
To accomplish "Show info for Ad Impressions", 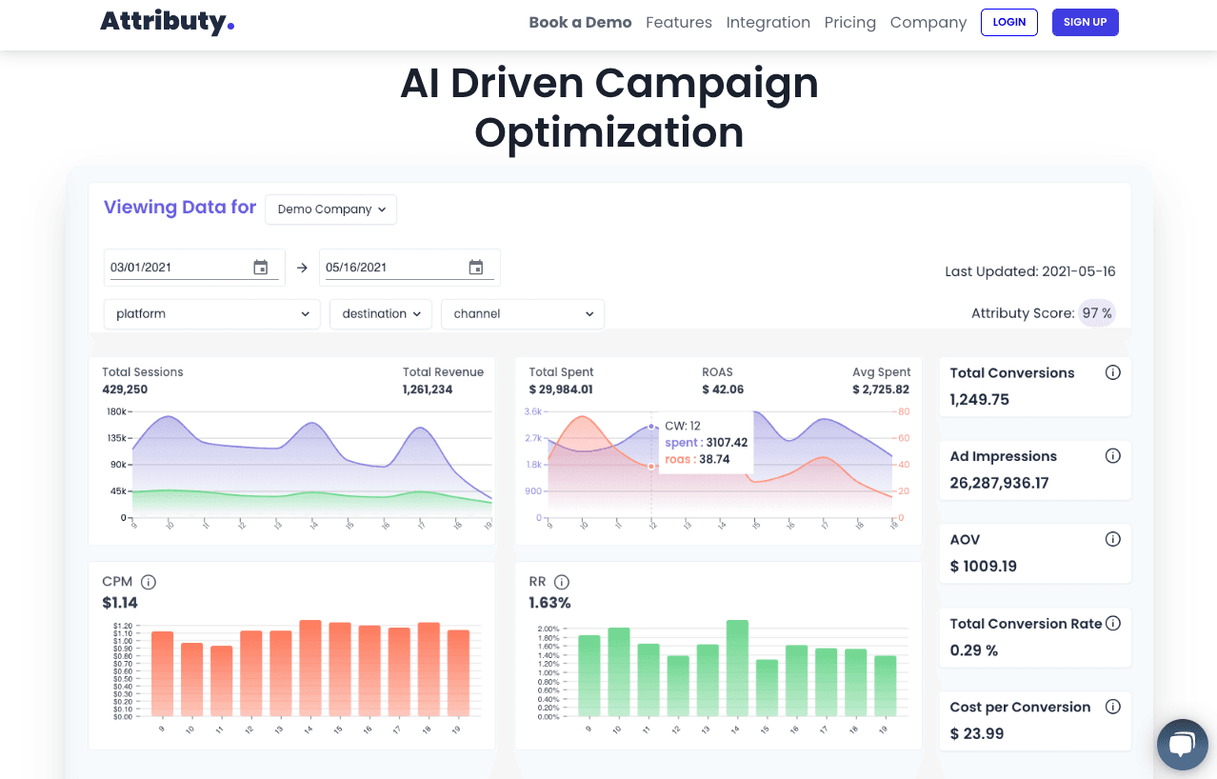I will [x=1112, y=456].
